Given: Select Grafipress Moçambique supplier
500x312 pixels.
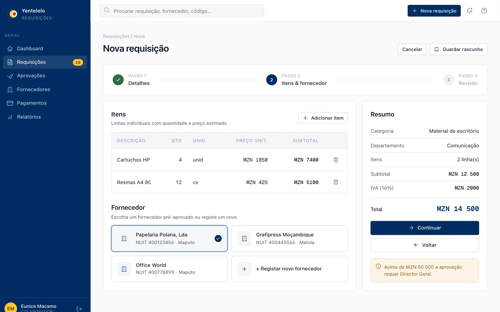Looking at the screenshot, I should 290,239.
